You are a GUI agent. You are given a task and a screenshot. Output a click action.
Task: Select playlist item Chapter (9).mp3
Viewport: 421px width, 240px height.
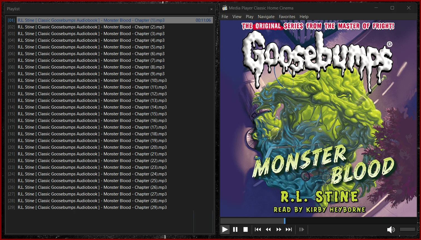115,74
